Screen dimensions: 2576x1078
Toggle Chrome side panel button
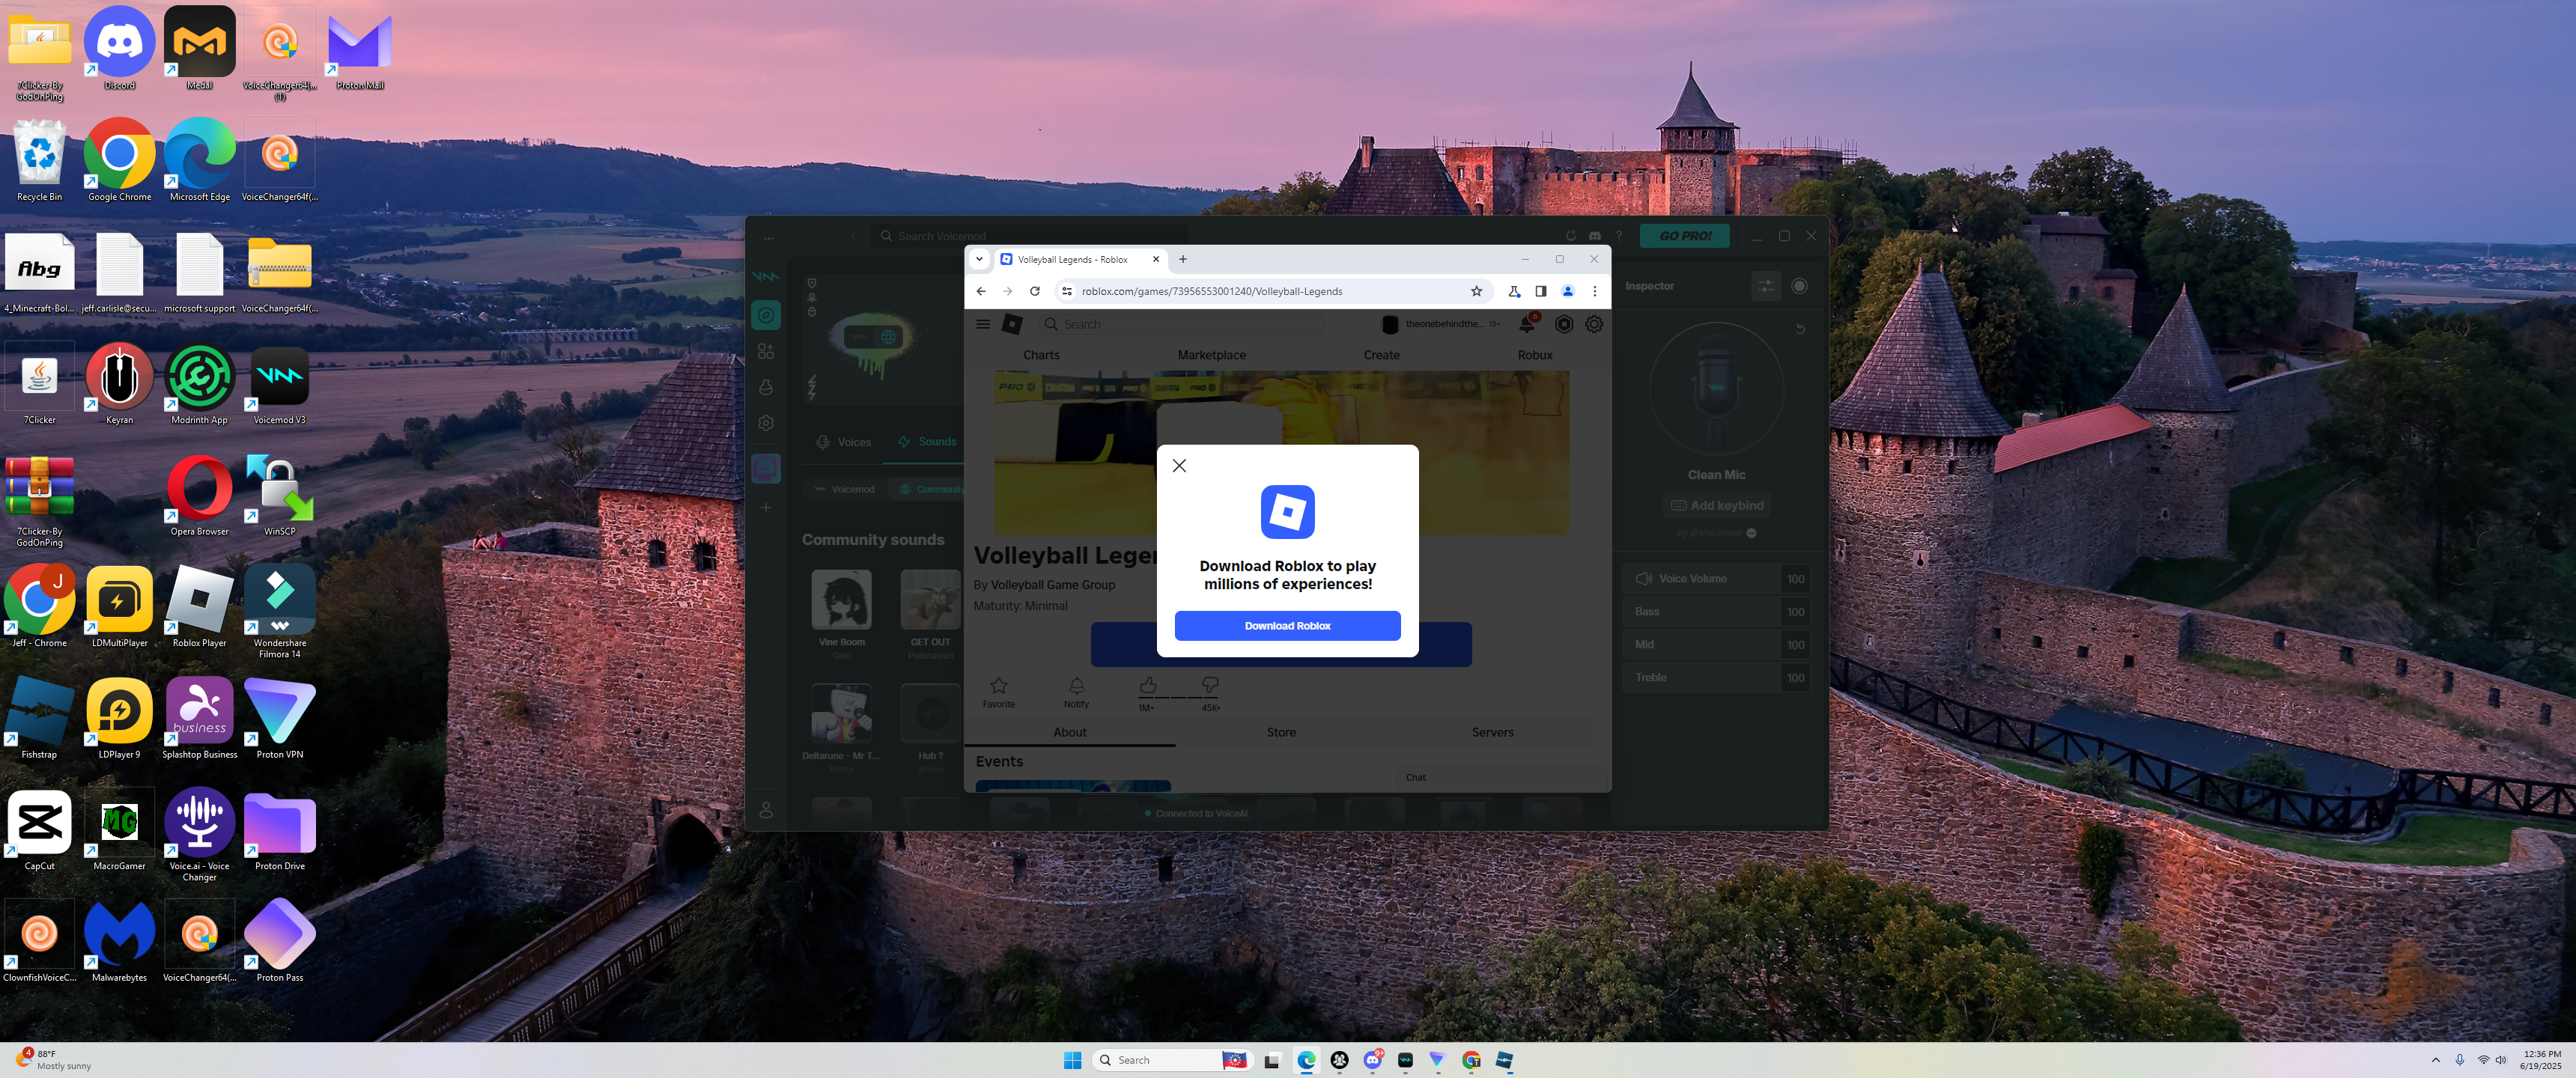click(x=1541, y=291)
